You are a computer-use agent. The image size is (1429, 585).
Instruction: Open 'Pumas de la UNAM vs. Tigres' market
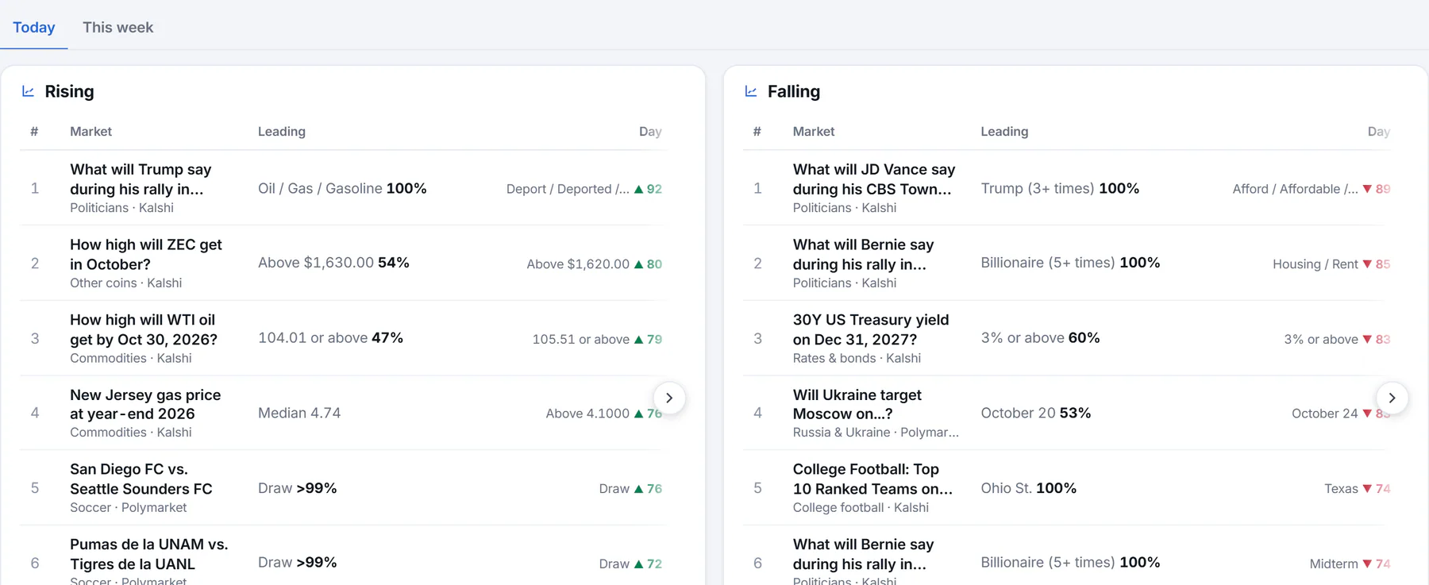coord(149,554)
